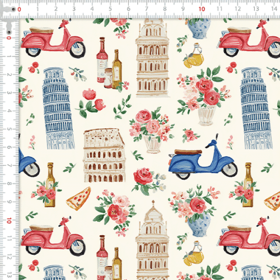Click the 7 mark on the vertical ruler
The width and height of the screenshot is (280, 280).
(x=9, y=165)
